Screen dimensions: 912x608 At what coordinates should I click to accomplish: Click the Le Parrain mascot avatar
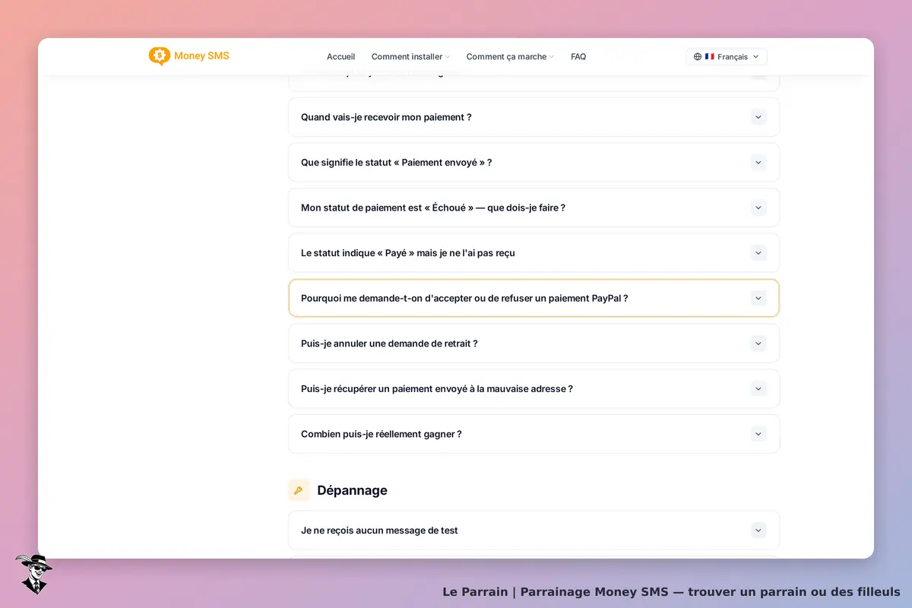point(33,574)
